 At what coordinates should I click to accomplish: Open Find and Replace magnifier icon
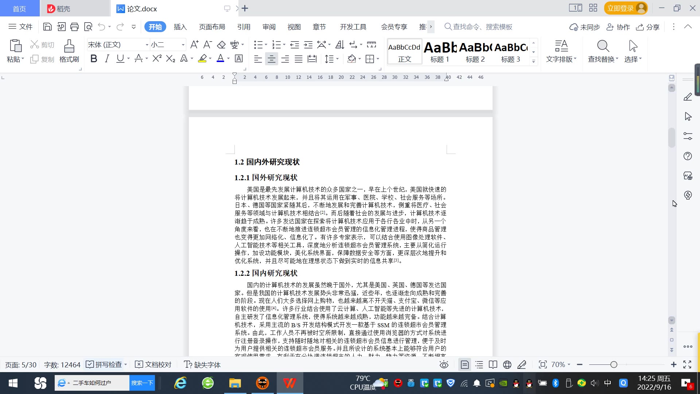coord(603,46)
